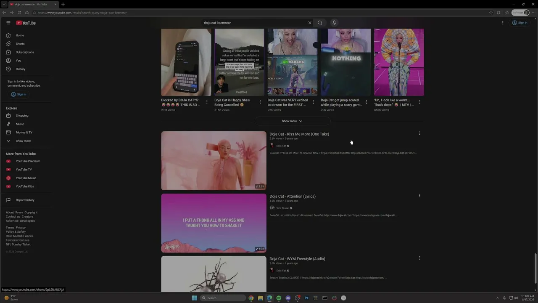Favorite this page with the star icon
Image resolution: width=538 pixels, height=303 pixels.
point(491,13)
